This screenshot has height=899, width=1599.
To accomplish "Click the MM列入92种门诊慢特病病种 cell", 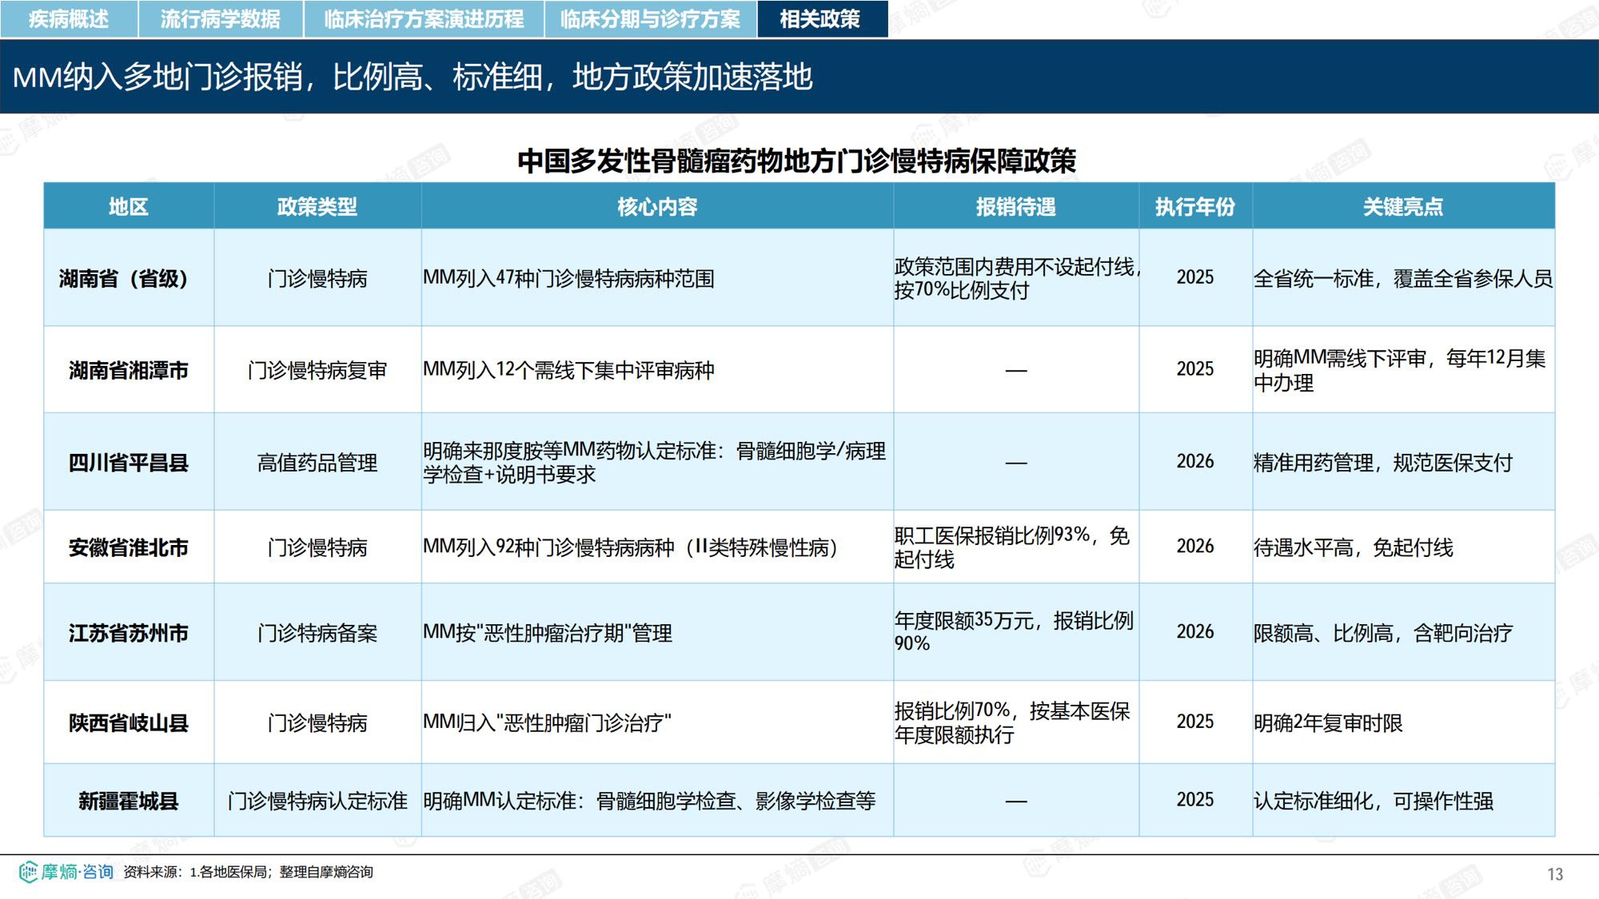I will click(657, 547).
